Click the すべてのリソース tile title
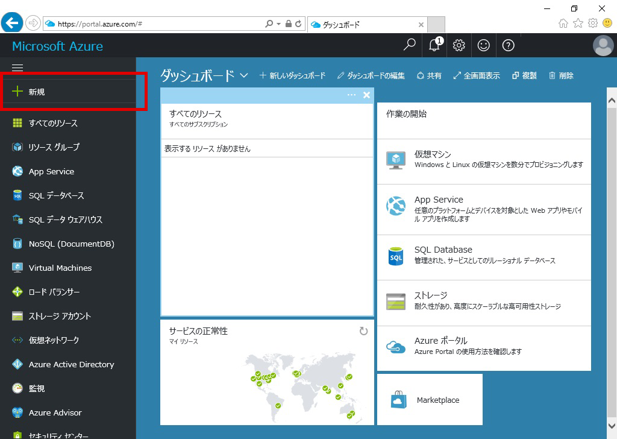 coord(196,114)
